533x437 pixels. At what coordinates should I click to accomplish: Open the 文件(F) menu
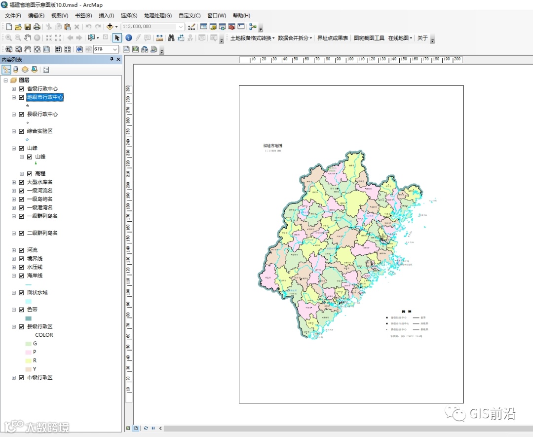tap(13, 16)
